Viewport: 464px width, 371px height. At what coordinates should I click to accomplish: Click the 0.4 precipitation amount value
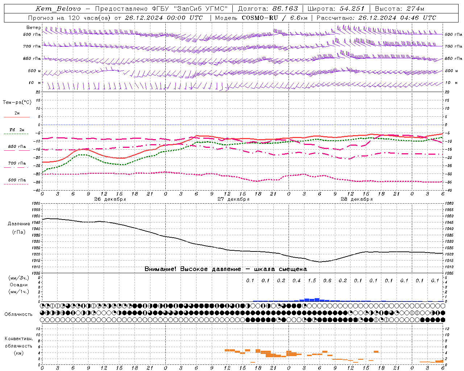click(297, 280)
